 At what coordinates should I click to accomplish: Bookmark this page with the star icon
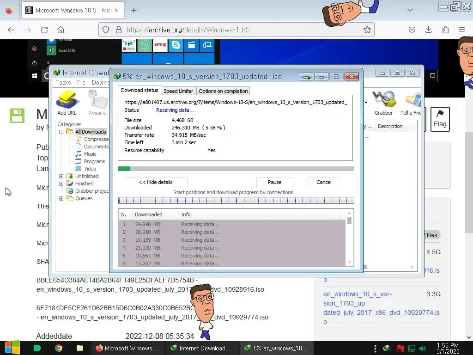pyautogui.click(x=367, y=30)
